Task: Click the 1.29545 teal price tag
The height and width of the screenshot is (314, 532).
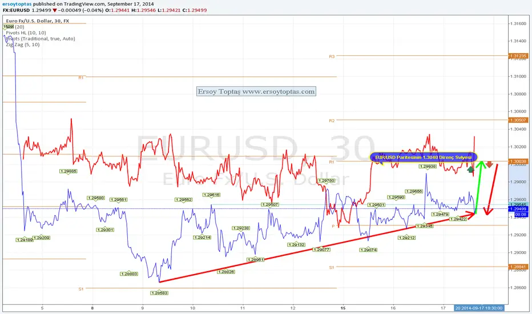Action: (x=518, y=205)
